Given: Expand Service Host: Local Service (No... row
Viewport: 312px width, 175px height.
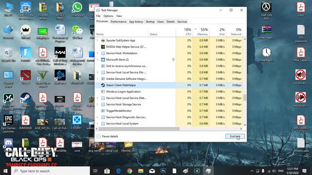Looking at the screenshot, I should [97, 72].
